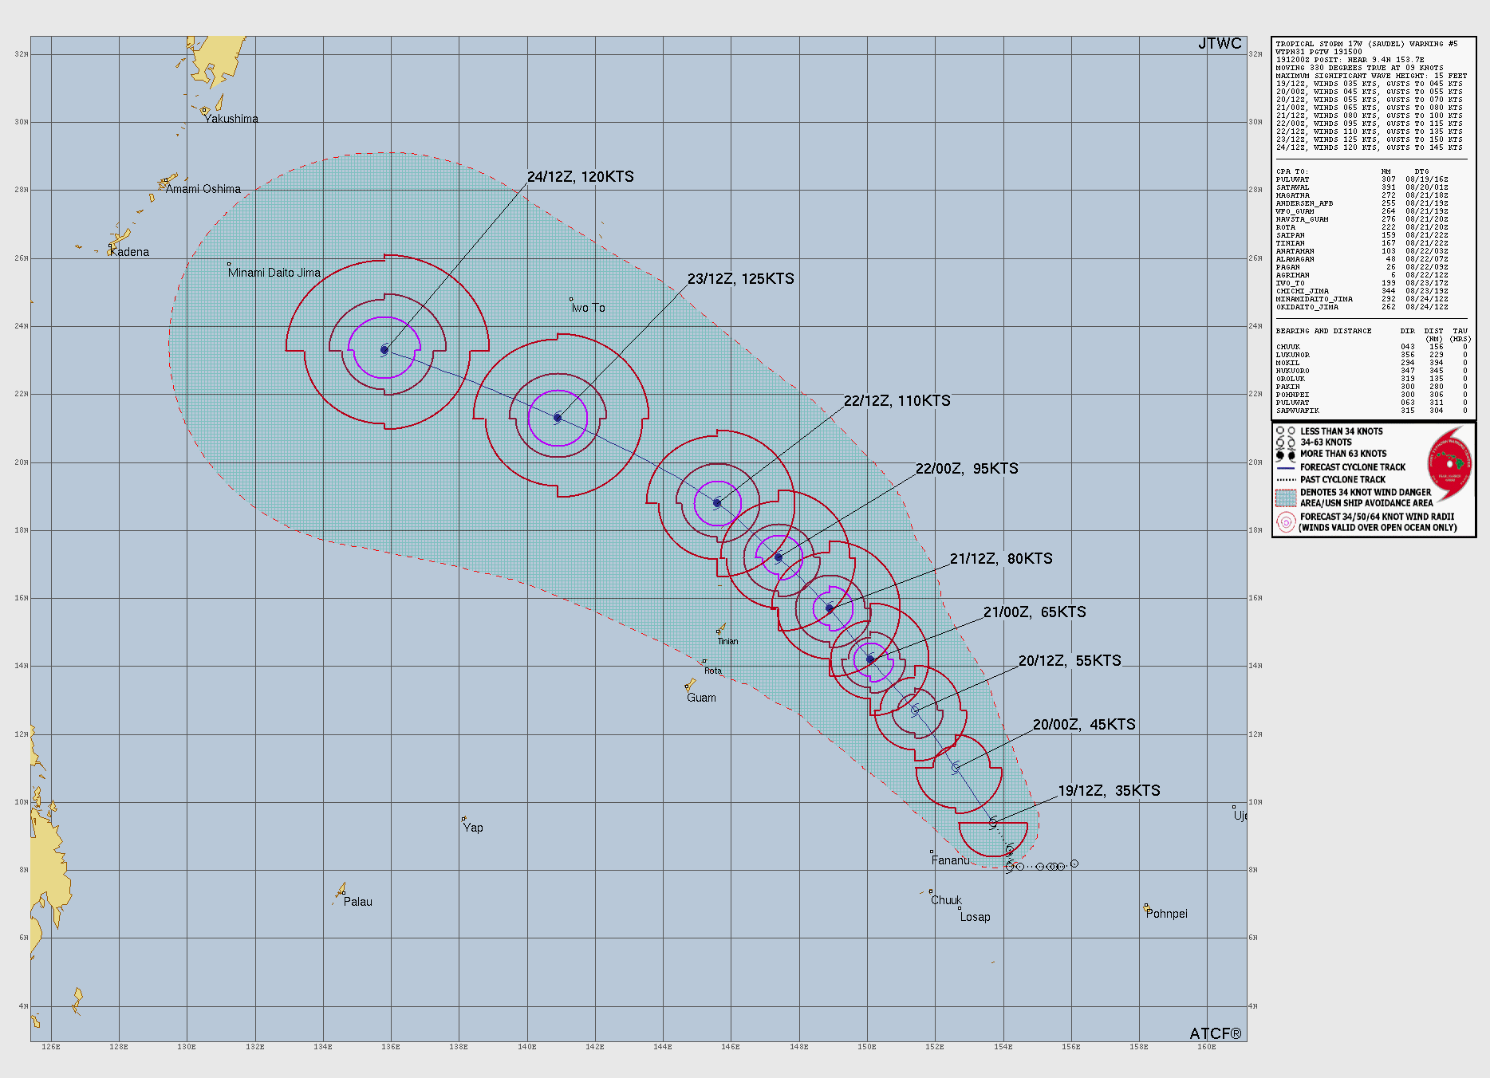
Task: Click the Yap label on the map
Action: (473, 828)
